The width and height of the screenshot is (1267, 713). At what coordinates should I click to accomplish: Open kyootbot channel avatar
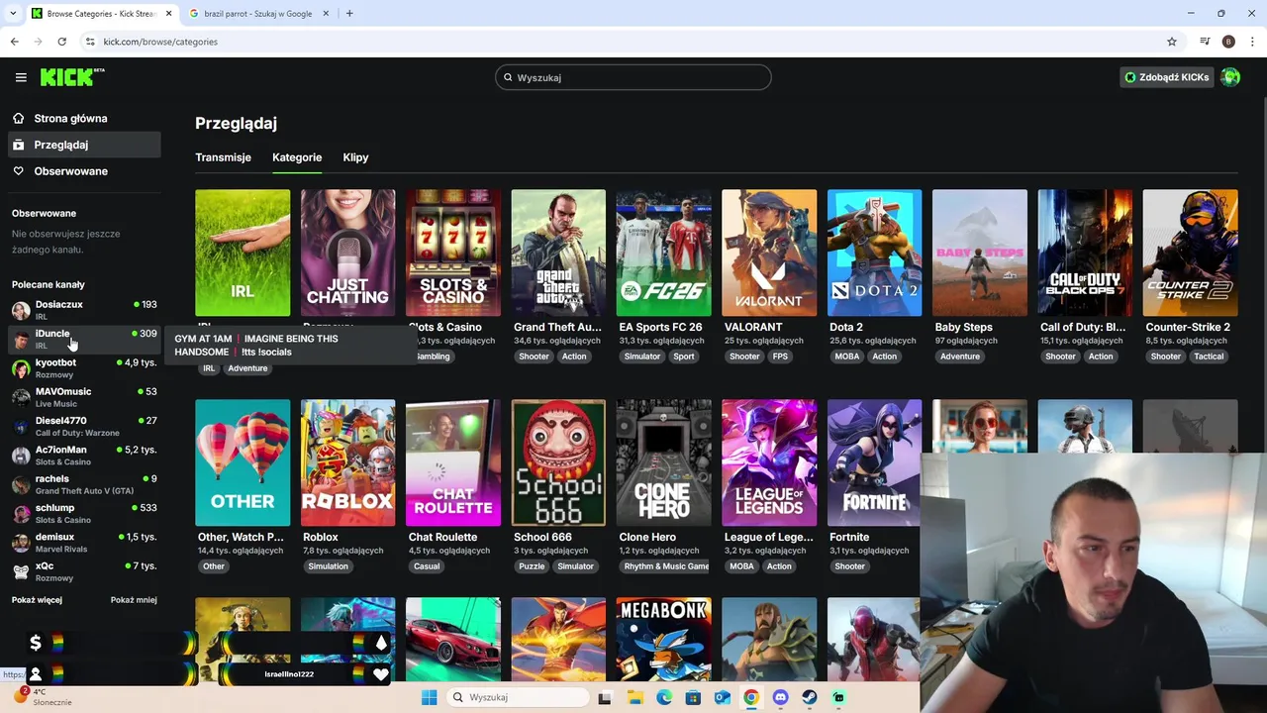[x=21, y=368]
